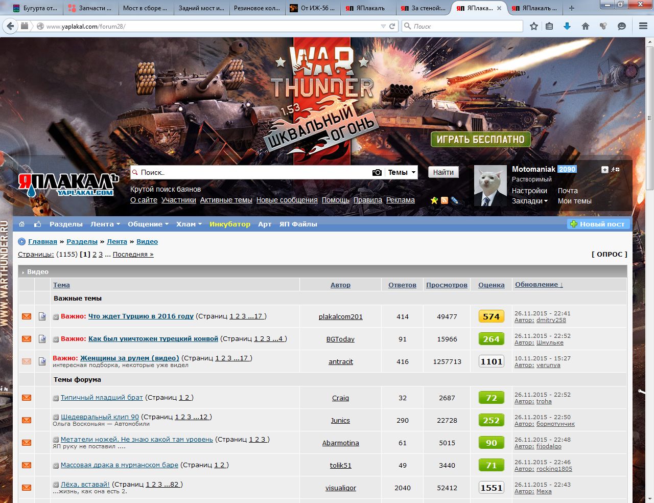Click envelope icon for Лёха, вставай!
654x503 pixels.
tap(27, 488)
